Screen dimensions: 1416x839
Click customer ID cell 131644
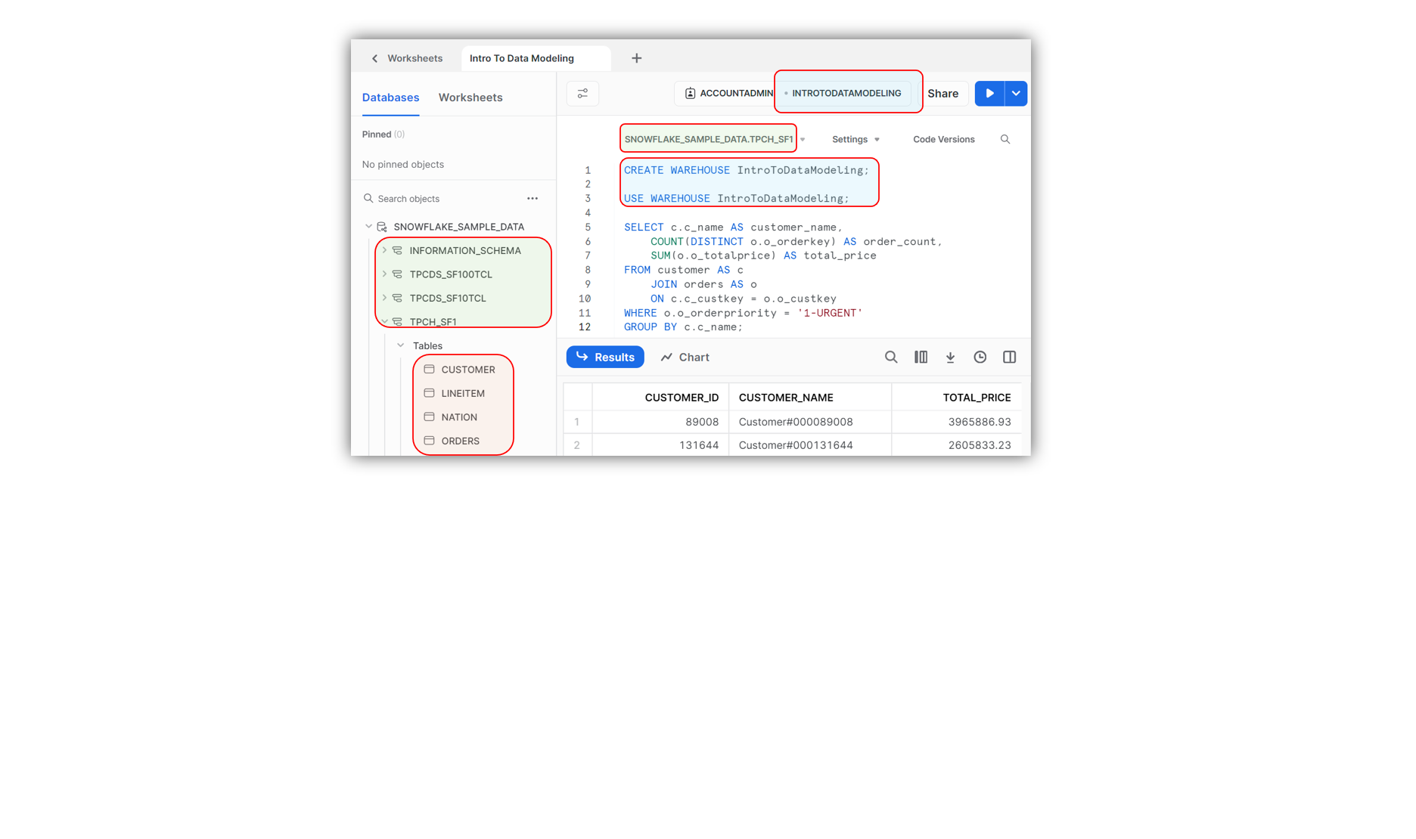(660, 445)
